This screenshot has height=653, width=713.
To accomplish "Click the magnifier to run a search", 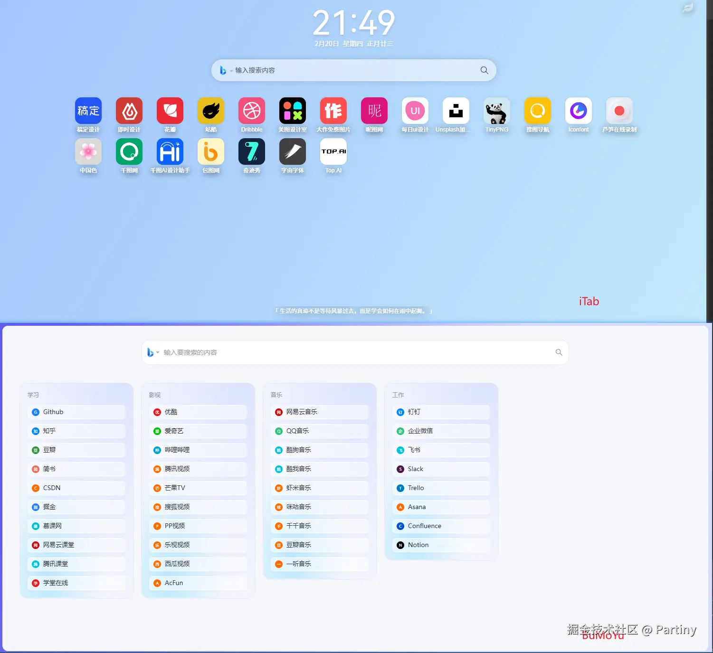I will tap(484, 70).
